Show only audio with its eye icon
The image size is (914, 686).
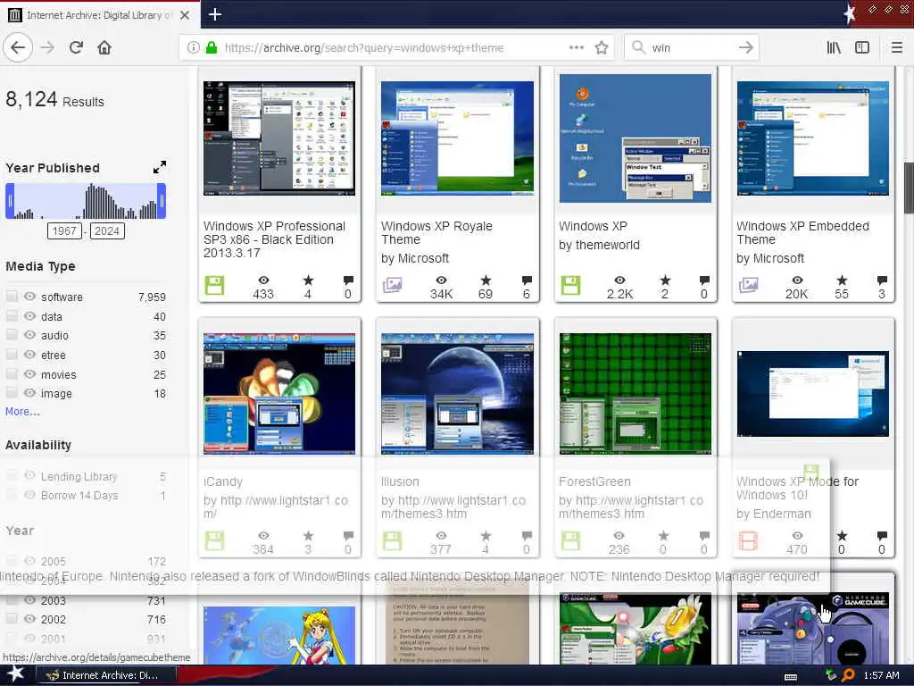point(29,335)
